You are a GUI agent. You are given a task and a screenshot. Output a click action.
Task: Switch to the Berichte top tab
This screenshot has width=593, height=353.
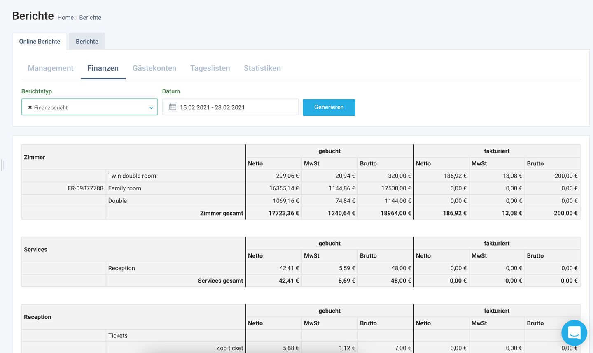tap(87, 41)
